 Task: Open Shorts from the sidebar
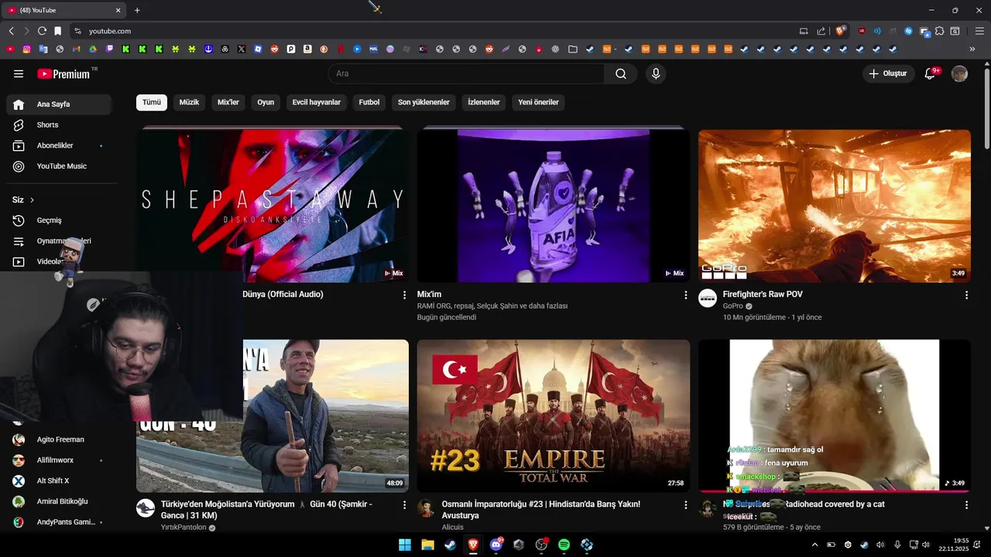point(59,125)
